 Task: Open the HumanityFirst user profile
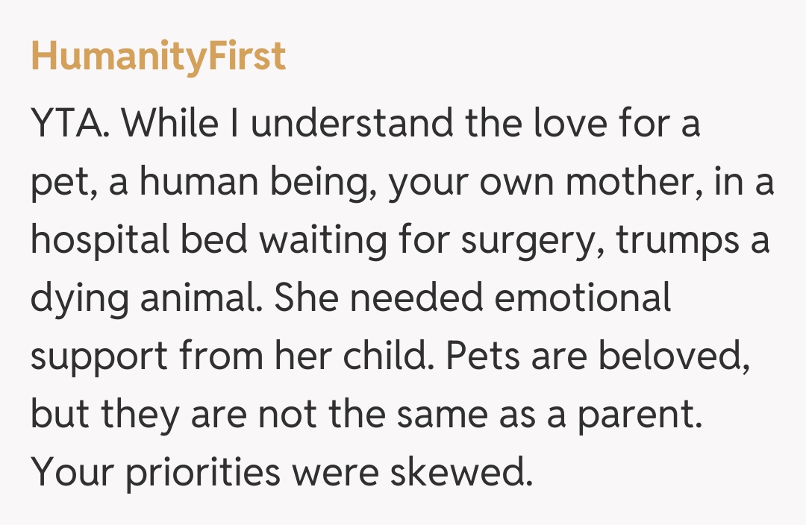(x=158, y=57)
